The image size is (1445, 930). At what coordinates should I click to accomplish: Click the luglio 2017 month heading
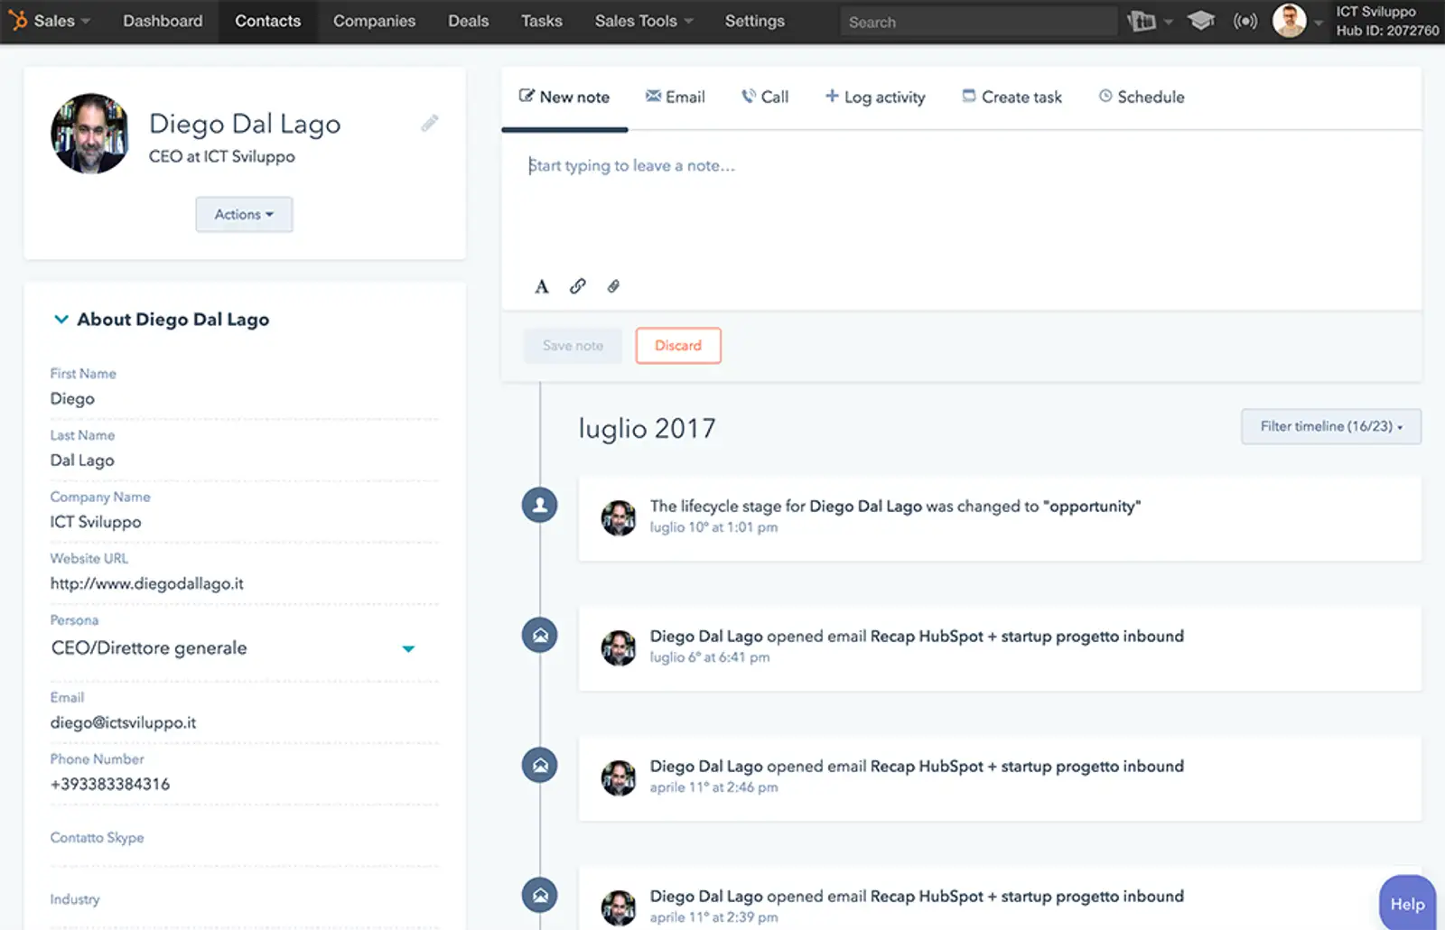pos(647,428)
